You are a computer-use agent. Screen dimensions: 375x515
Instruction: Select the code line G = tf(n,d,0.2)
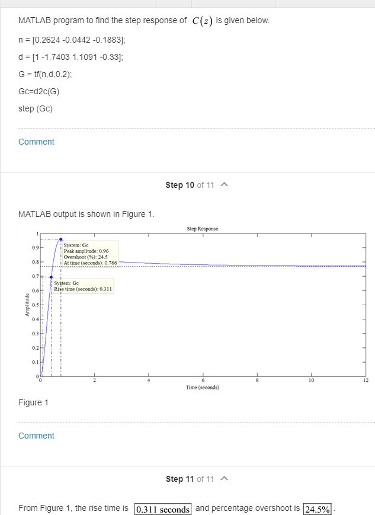pyautogui.click(x=45, y=74)
